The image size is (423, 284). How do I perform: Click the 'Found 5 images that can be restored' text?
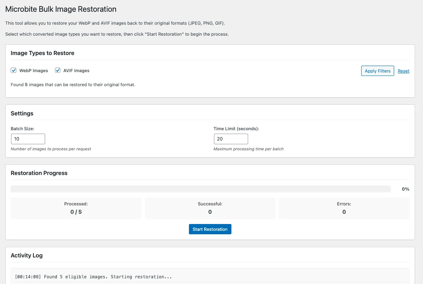[73, 85]
